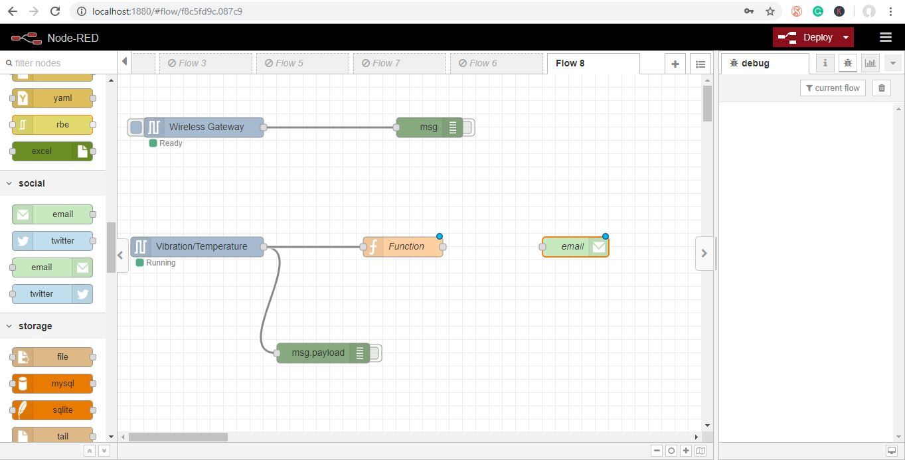This screenshot has height=460, width=905.
Task: Open the debug messages bug icon tab
Action: (847, 63)
